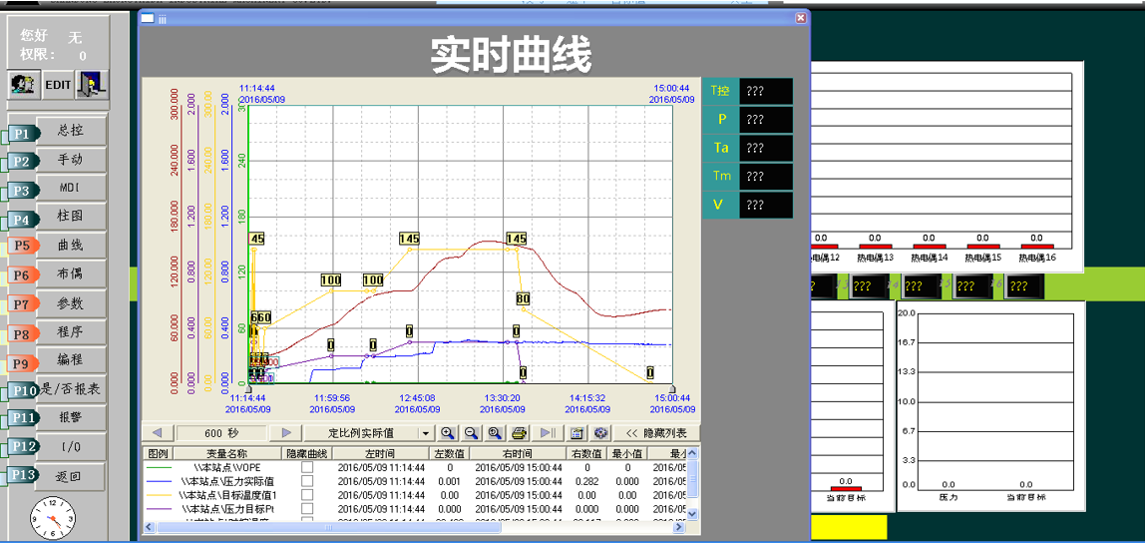Click the 右时间 column header
Screen dimensions: 1145x543
pos(518,452)
